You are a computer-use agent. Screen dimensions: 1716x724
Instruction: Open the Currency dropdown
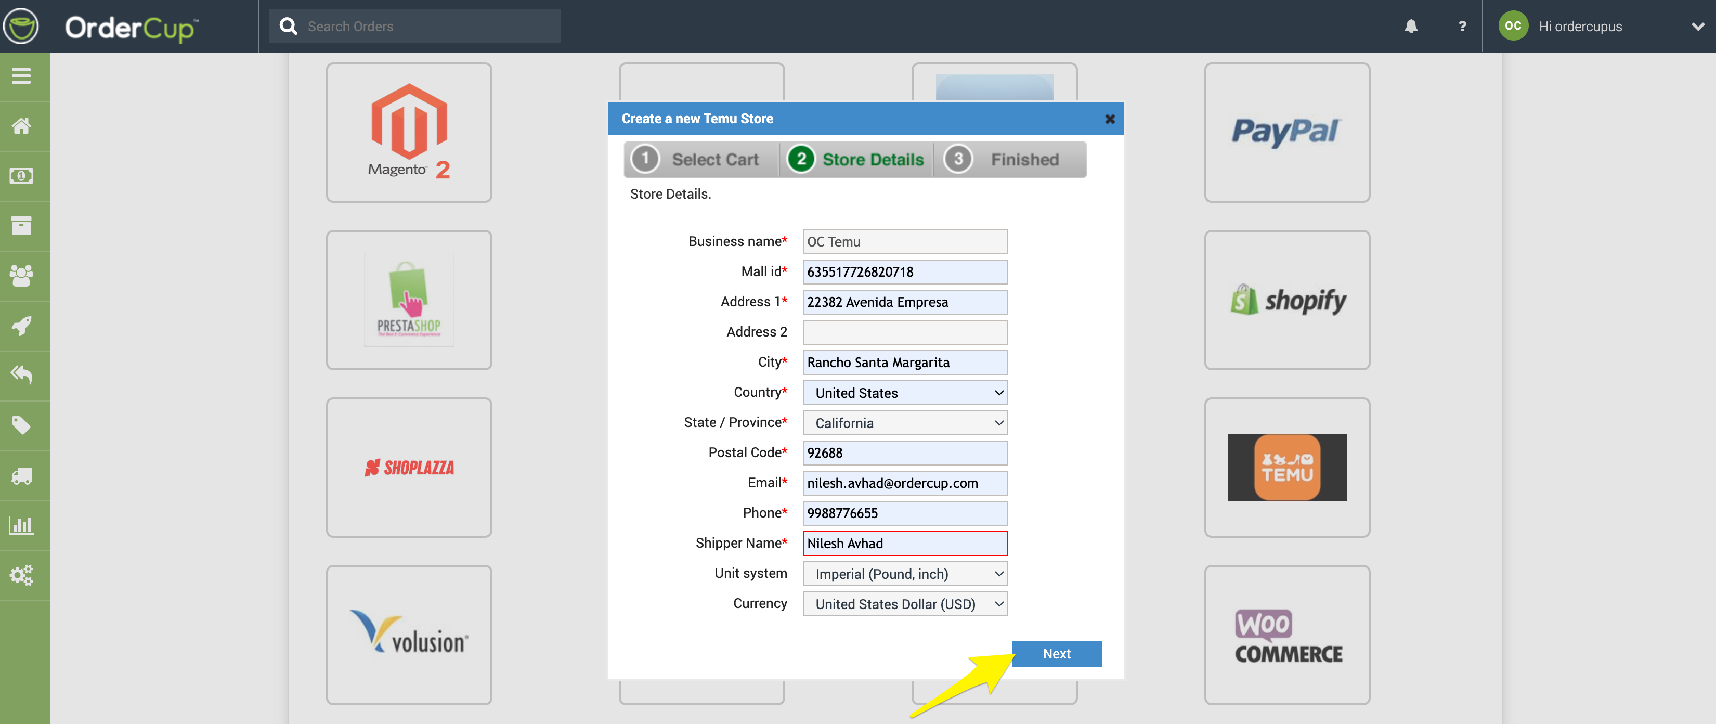(905, 604)
